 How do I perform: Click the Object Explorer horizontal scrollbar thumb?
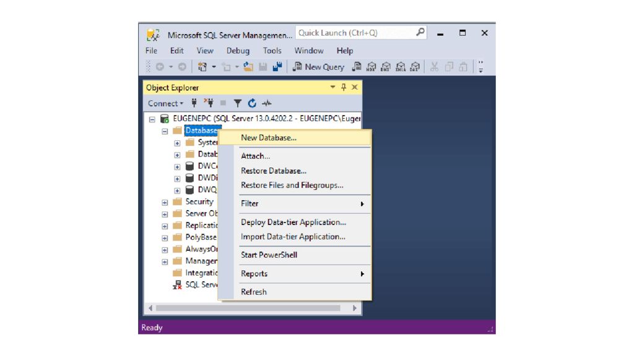pos(248,308)
